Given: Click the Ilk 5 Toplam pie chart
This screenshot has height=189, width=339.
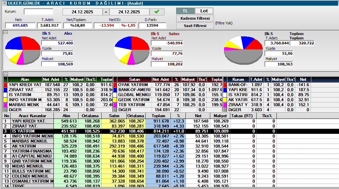Looking at the screenshot, I should (243, 50).
